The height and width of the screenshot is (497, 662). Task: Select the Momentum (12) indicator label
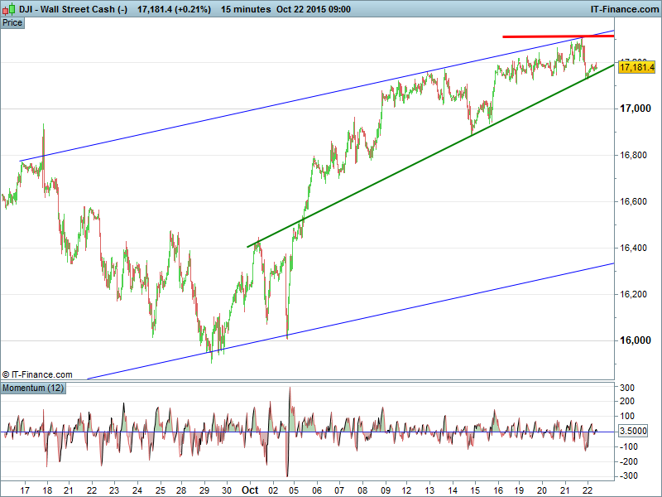click(x=33, y=388)
